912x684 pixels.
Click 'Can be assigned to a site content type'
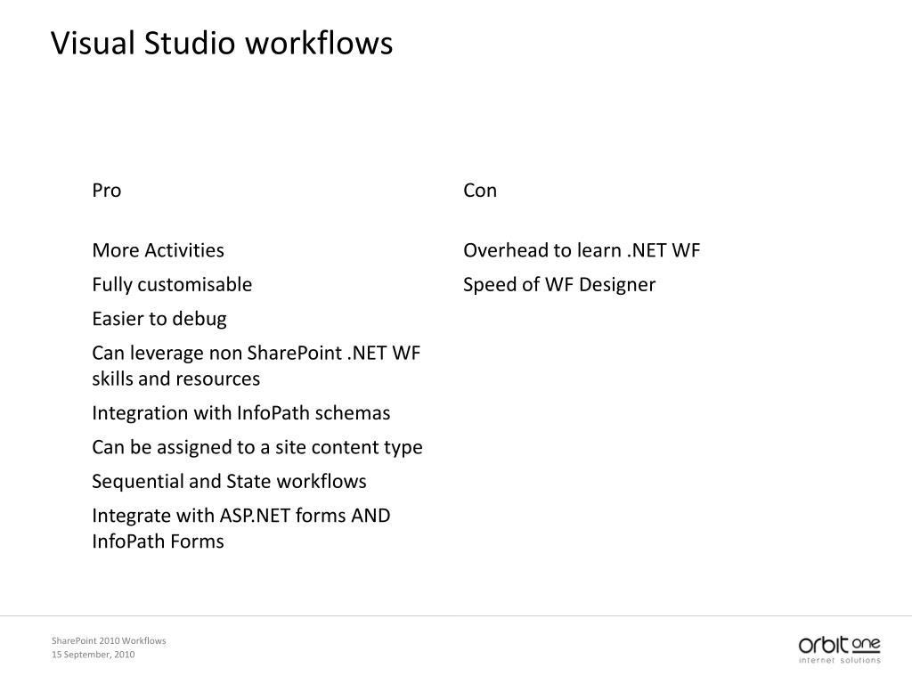click(257, 447)
